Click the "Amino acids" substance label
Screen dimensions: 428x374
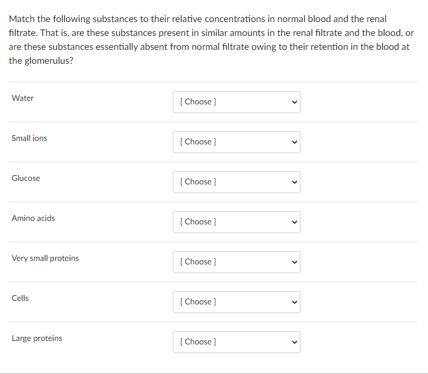(33, 218)
